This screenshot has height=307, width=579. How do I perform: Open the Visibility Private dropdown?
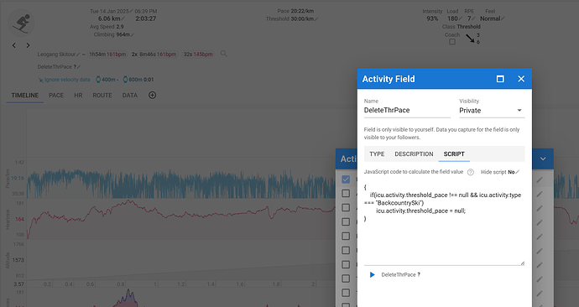(x=492, y=111)
